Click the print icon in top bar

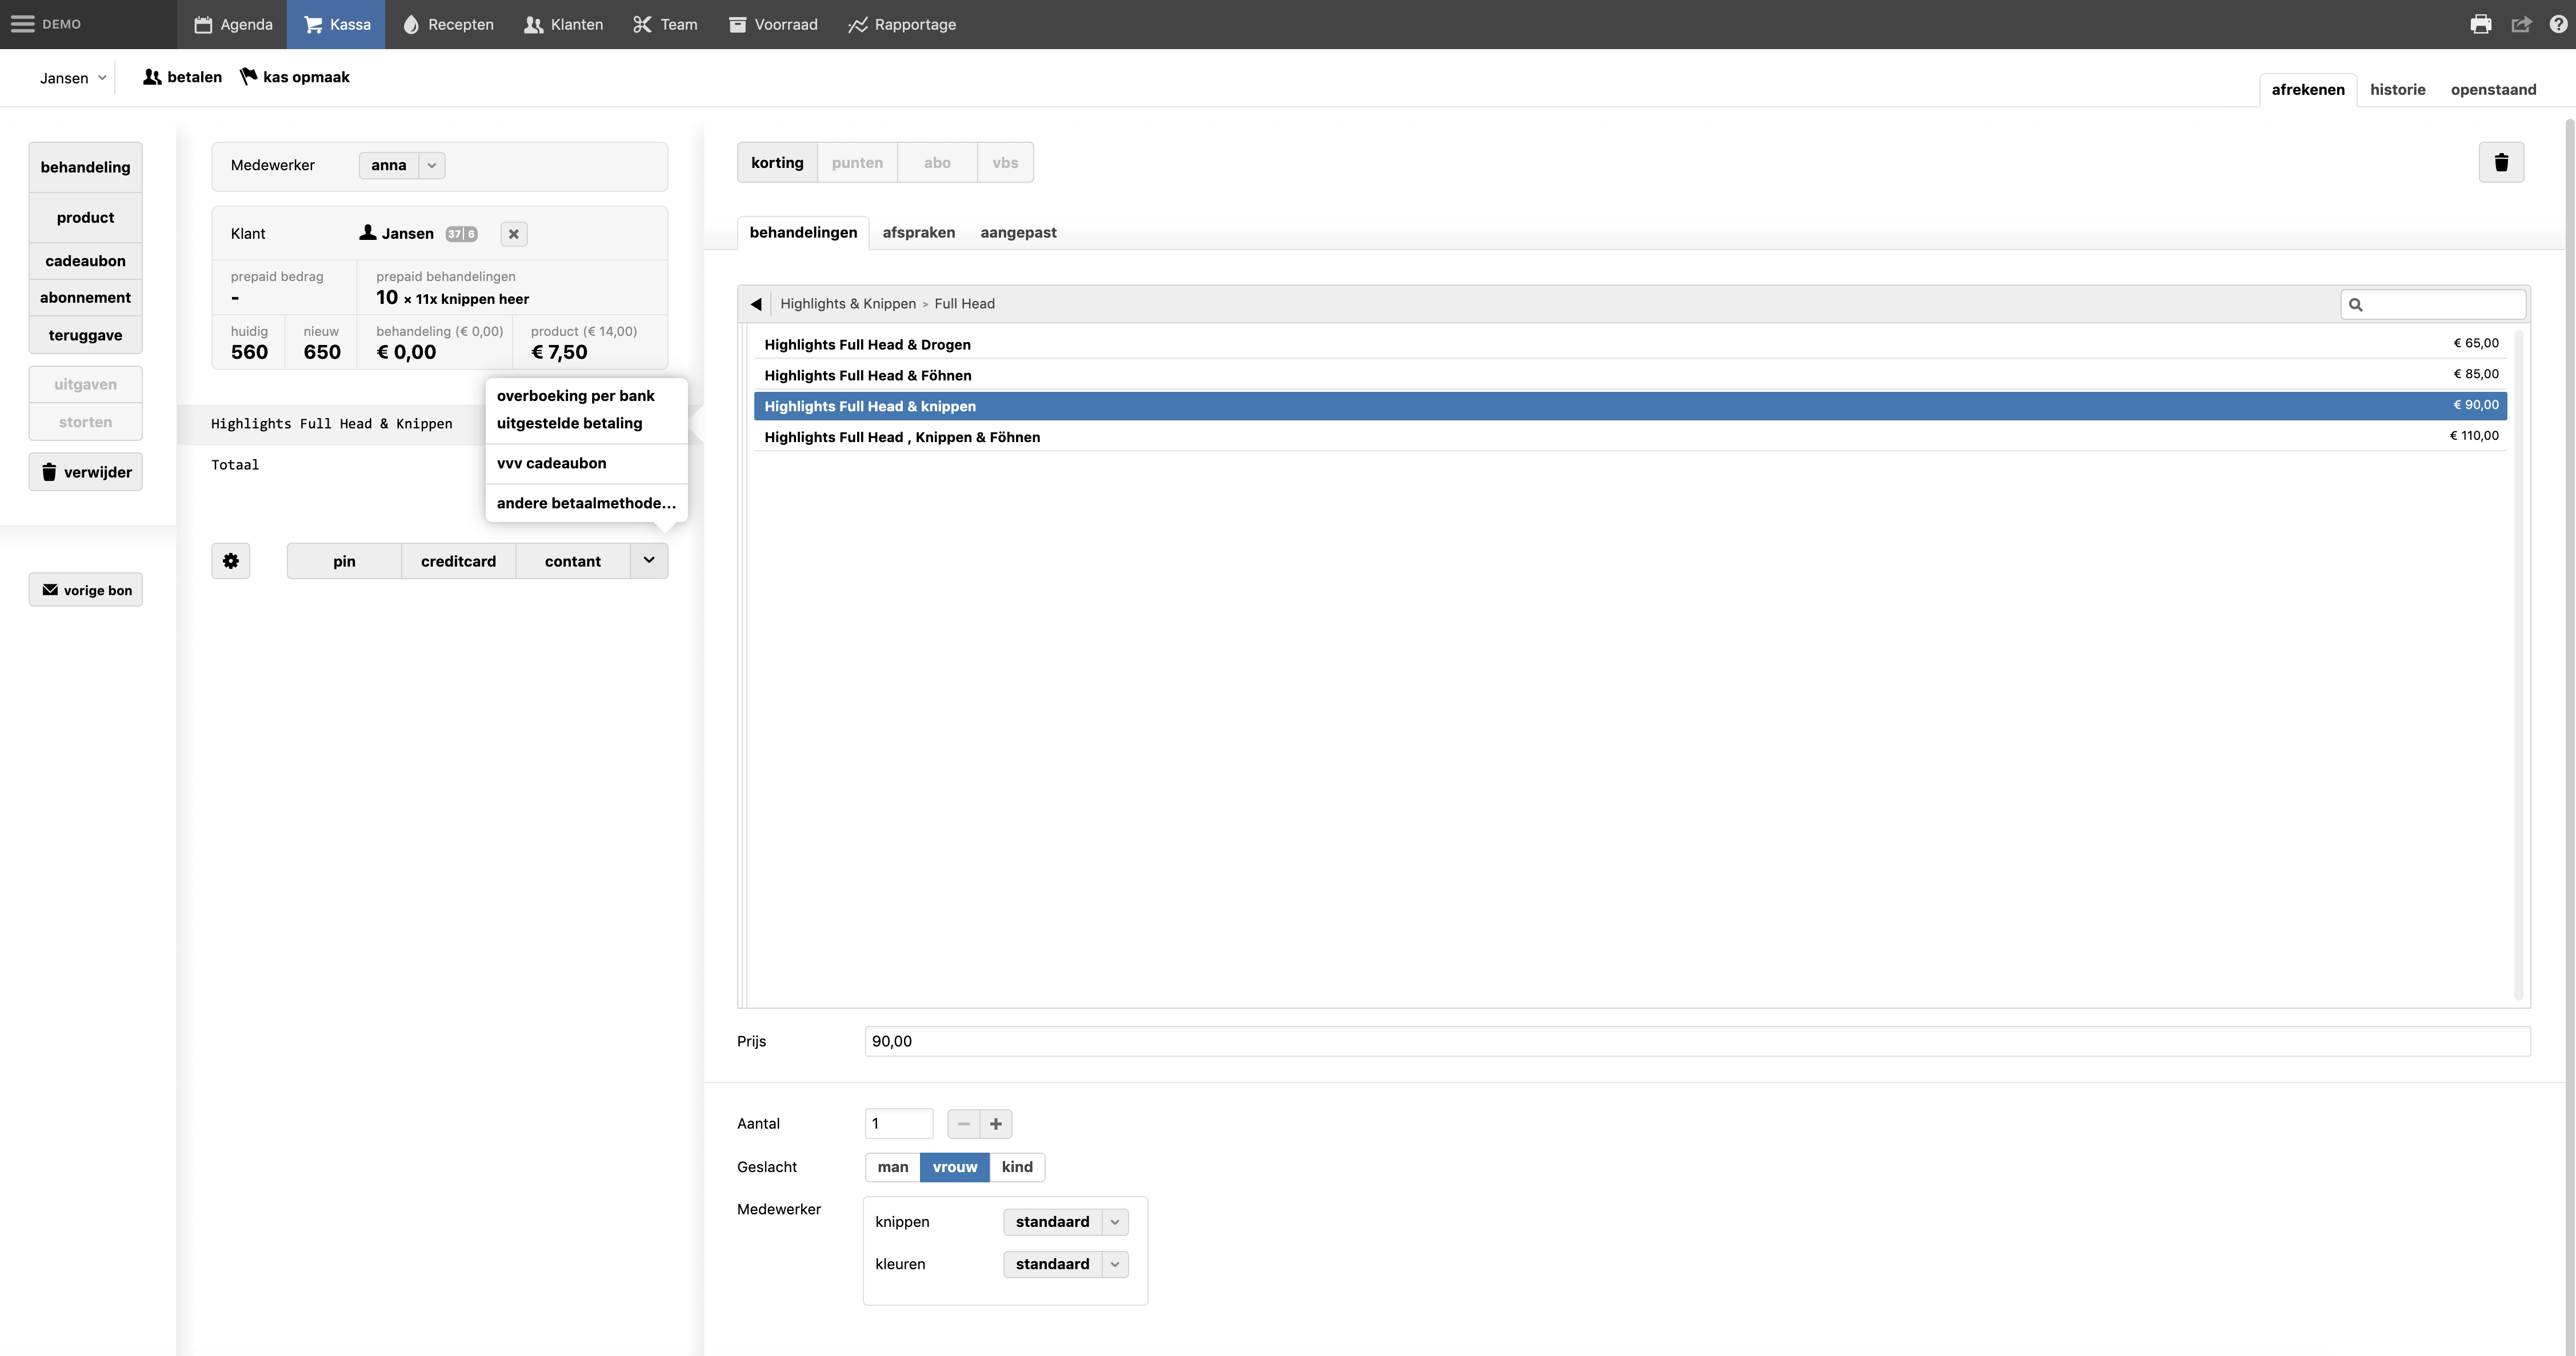point(2480,24)
